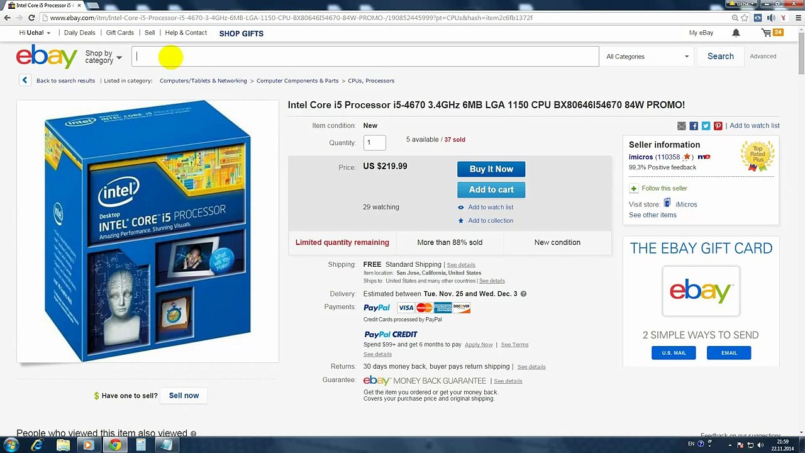Open the notifications bell icon

click(736, 33)
